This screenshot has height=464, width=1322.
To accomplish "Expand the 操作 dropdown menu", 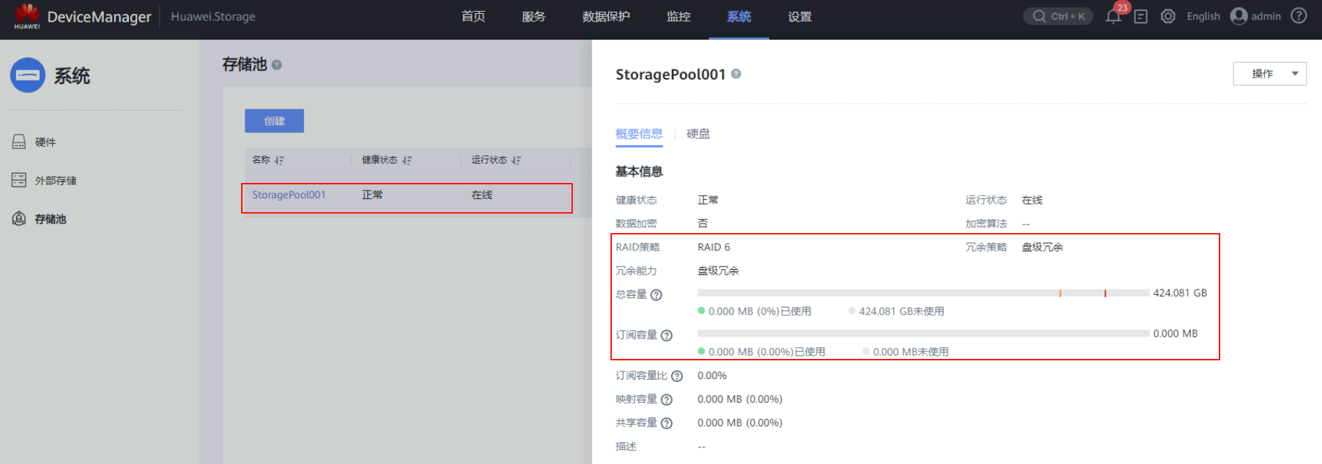I will pyautogui.click(x=1269, y=74).
